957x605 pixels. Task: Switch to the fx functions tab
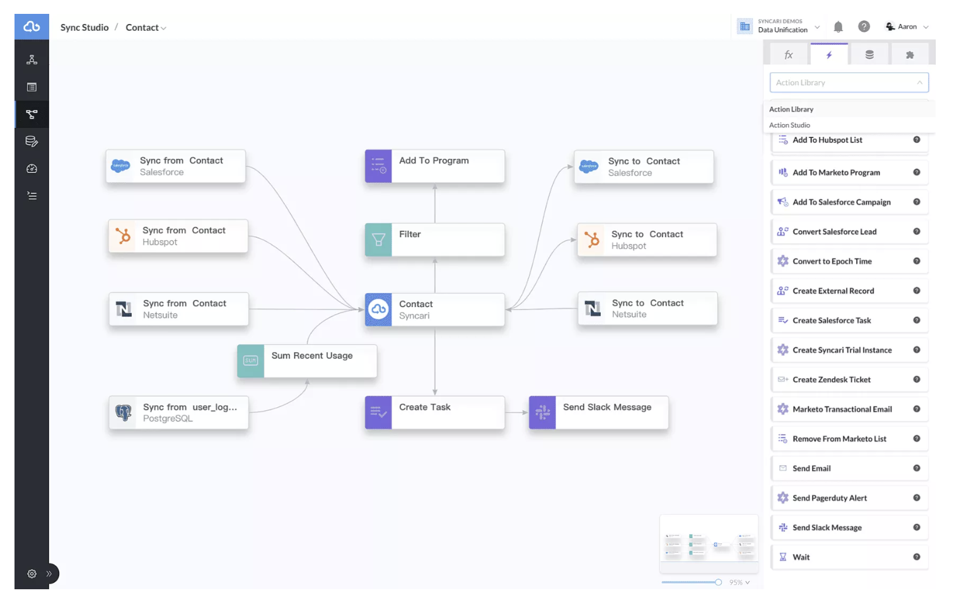click(x=788, y=55)
